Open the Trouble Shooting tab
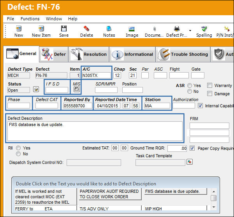234x217 pixels. point(183,54)
